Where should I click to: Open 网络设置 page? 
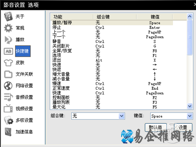[x=24, y=86]
